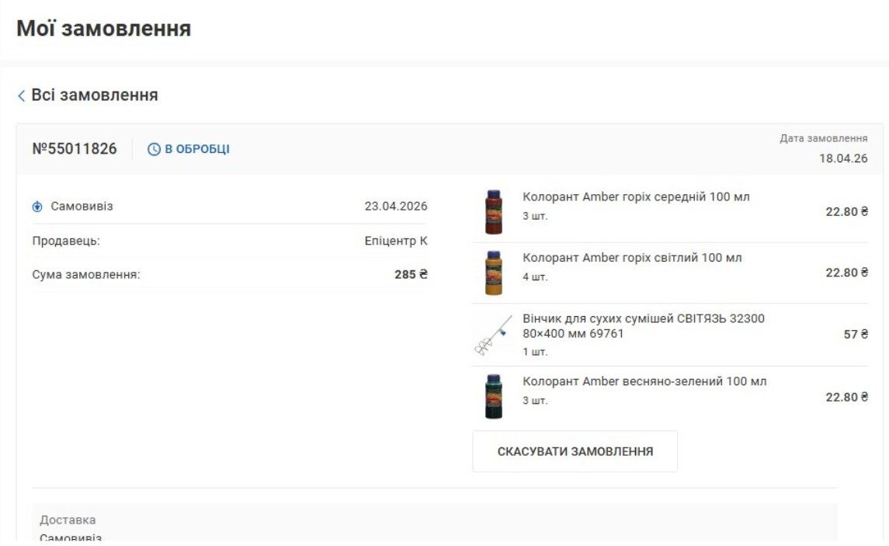The image size is (889, 546).
Task: Click the seller name Епіцентр К
Action: pos(396,241)
